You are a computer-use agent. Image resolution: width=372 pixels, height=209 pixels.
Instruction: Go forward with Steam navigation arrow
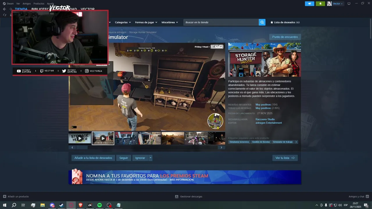(11, 9)
